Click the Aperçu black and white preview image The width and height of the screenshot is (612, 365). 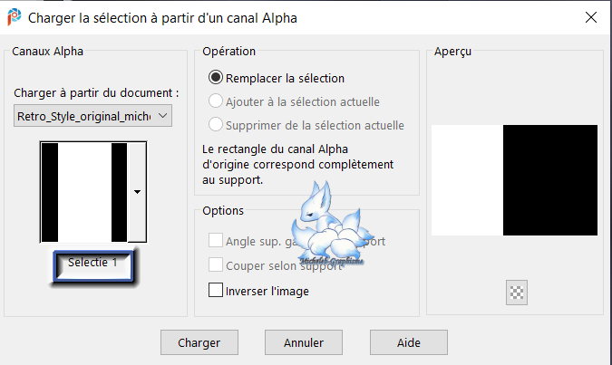click(x=514, y=179)
